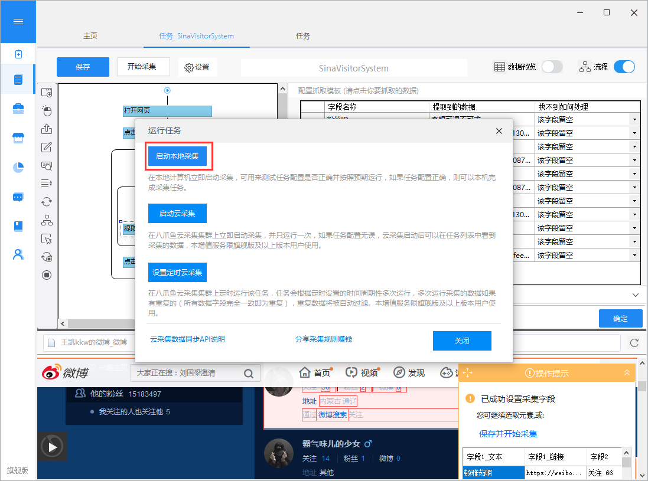Click the 启动云采集 button
648x481 pixels.
[177, 214]
